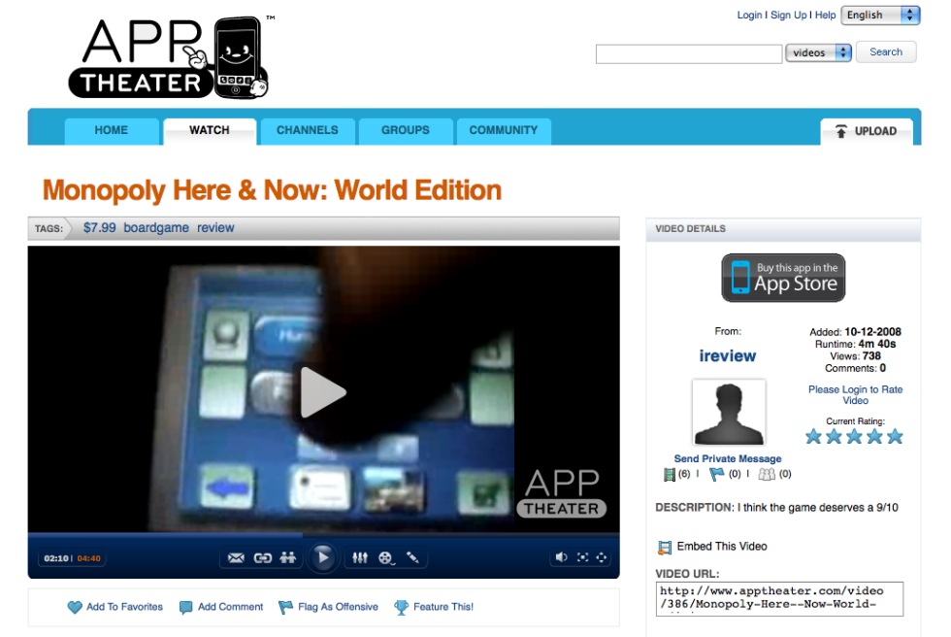
Task: Click the Flag As Offensive link text
Action: (338, 607)
